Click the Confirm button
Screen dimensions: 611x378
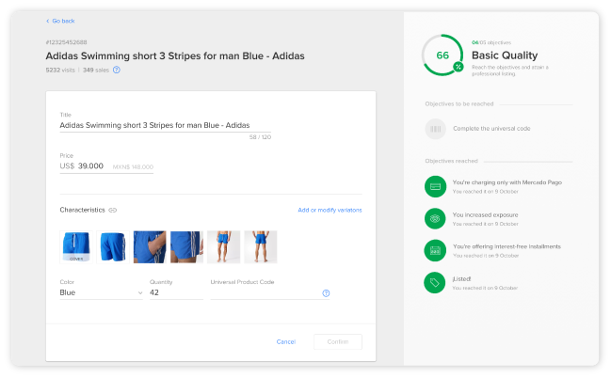[338, 341]
